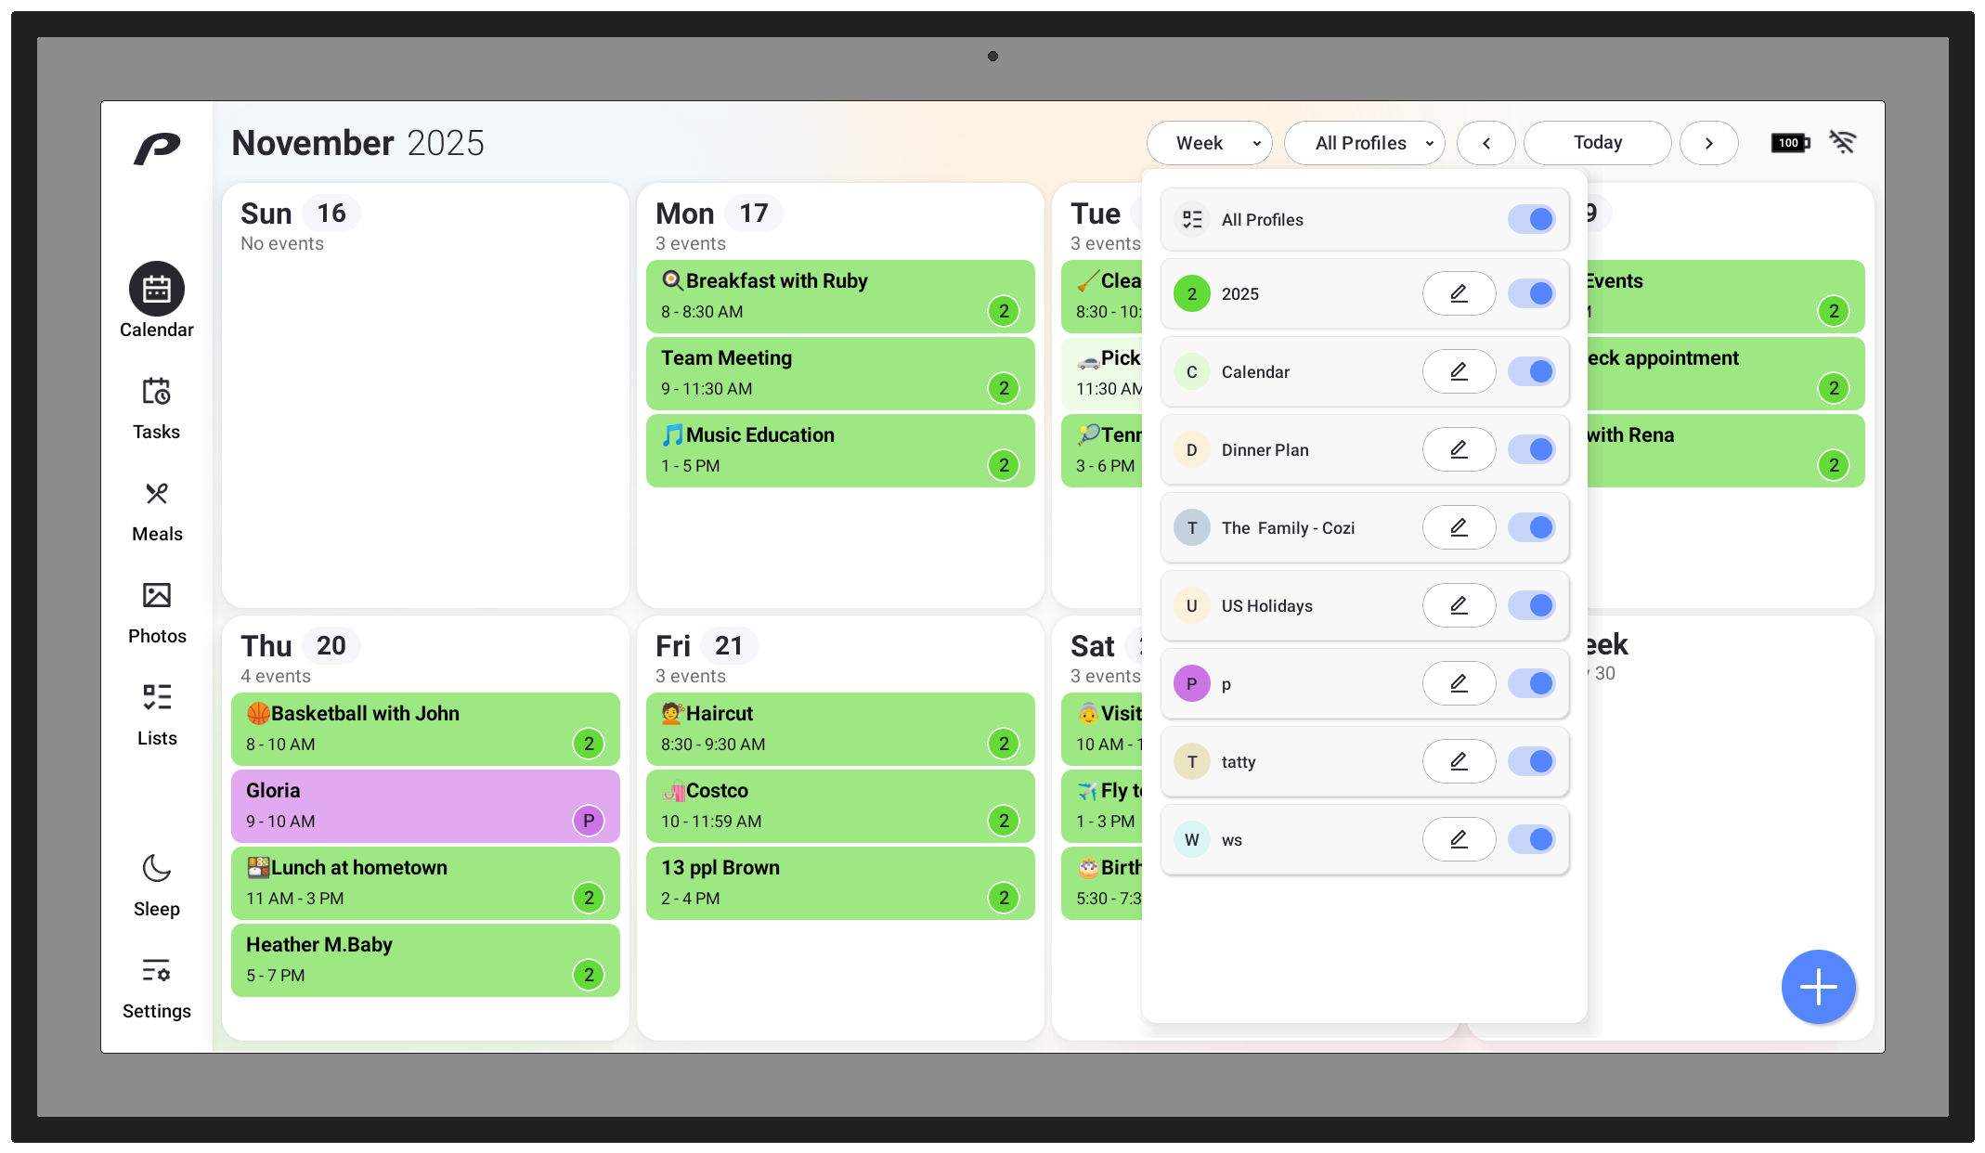Activate Sleep mode moon icon
Screen dimensions: 1985x1153
point(156,869)
